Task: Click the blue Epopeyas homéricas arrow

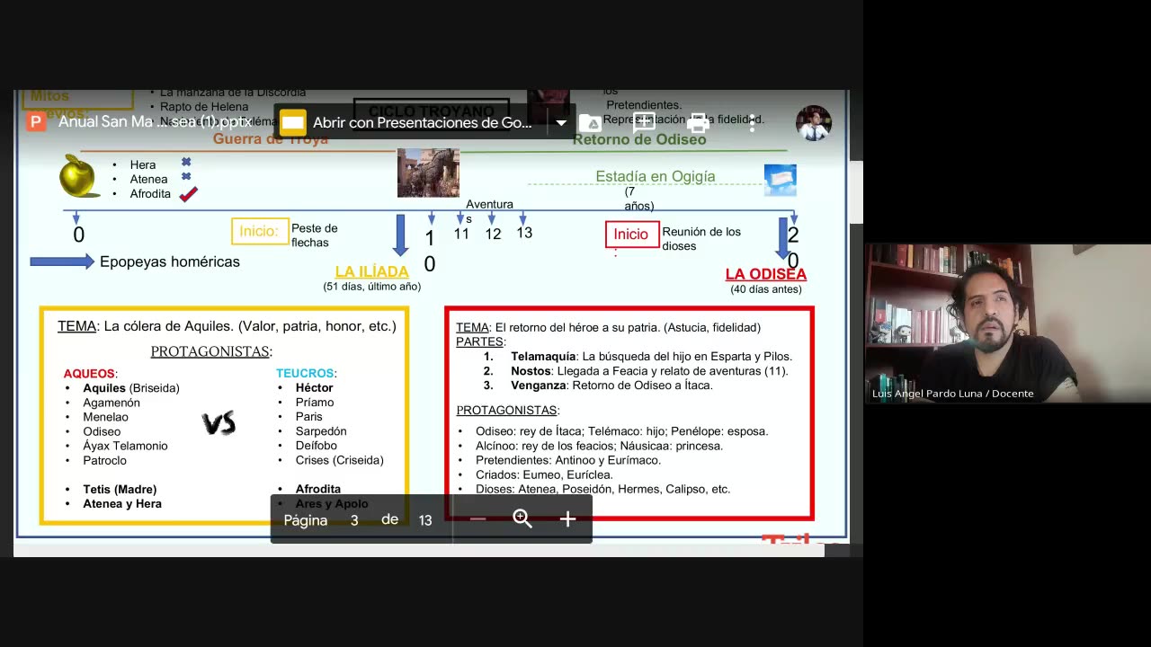Action: pos(62,261)
